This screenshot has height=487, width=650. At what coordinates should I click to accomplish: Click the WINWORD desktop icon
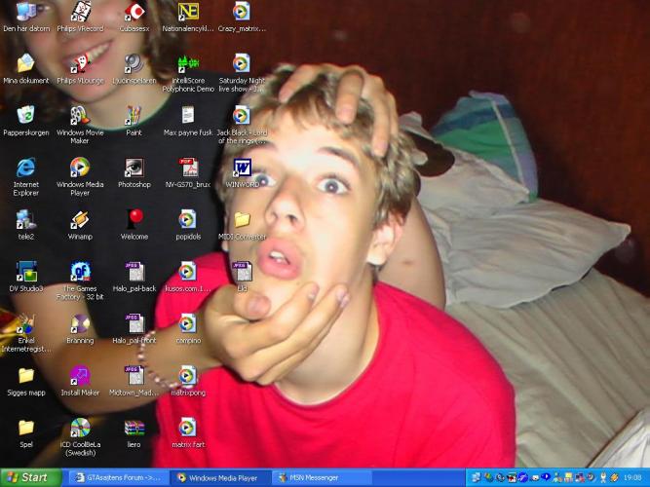[x=241, y=169]
